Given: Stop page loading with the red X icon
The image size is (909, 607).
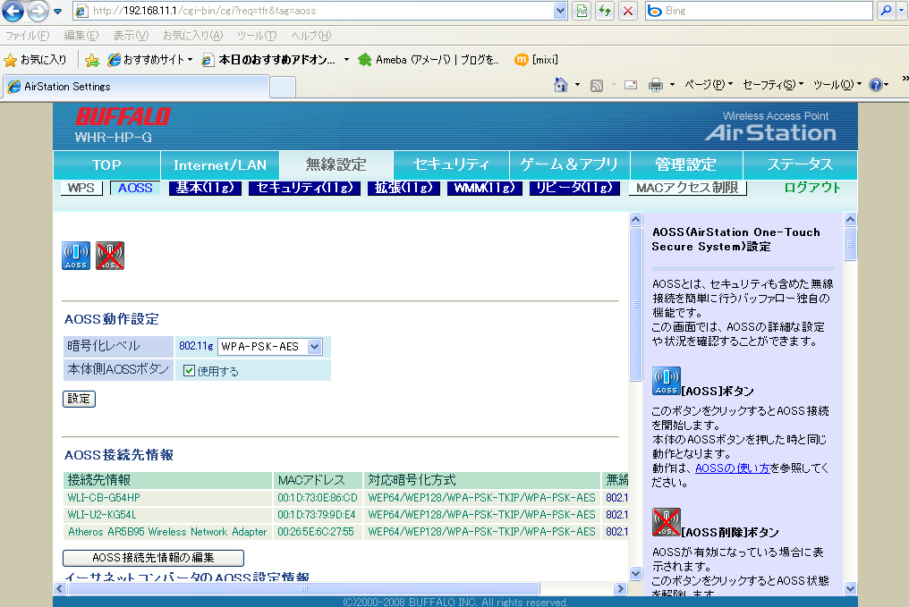Looking at the screenshot, I should click(x=628, y=11).
